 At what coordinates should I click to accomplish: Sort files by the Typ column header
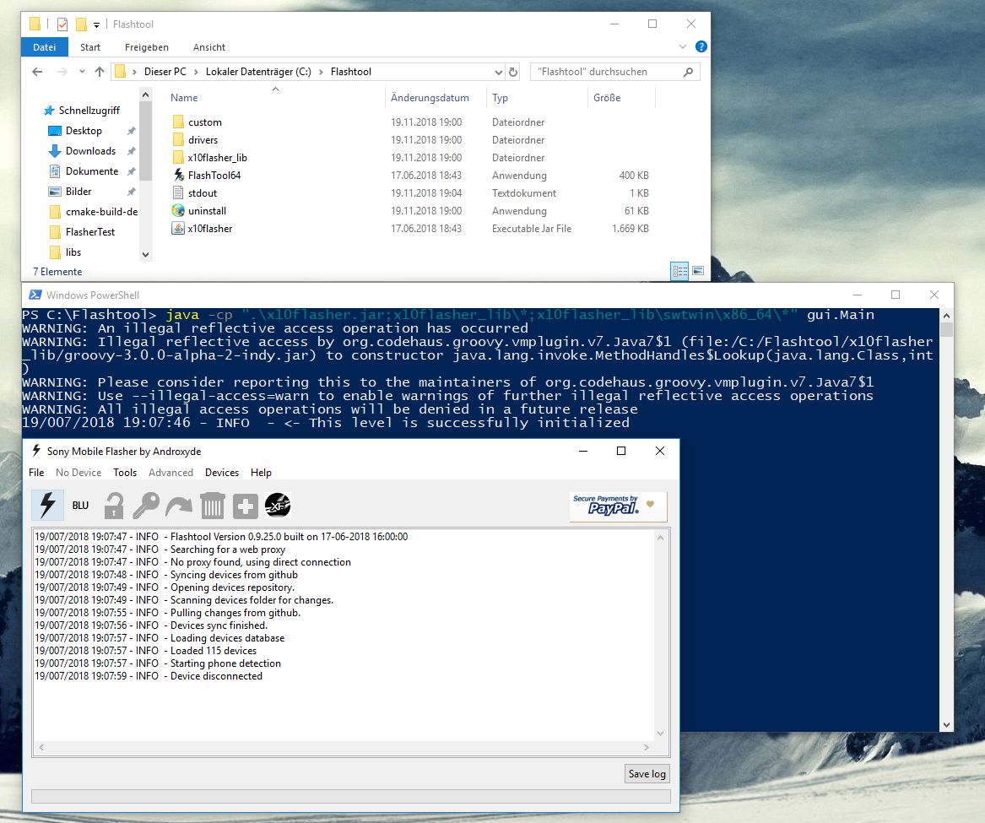500,98
